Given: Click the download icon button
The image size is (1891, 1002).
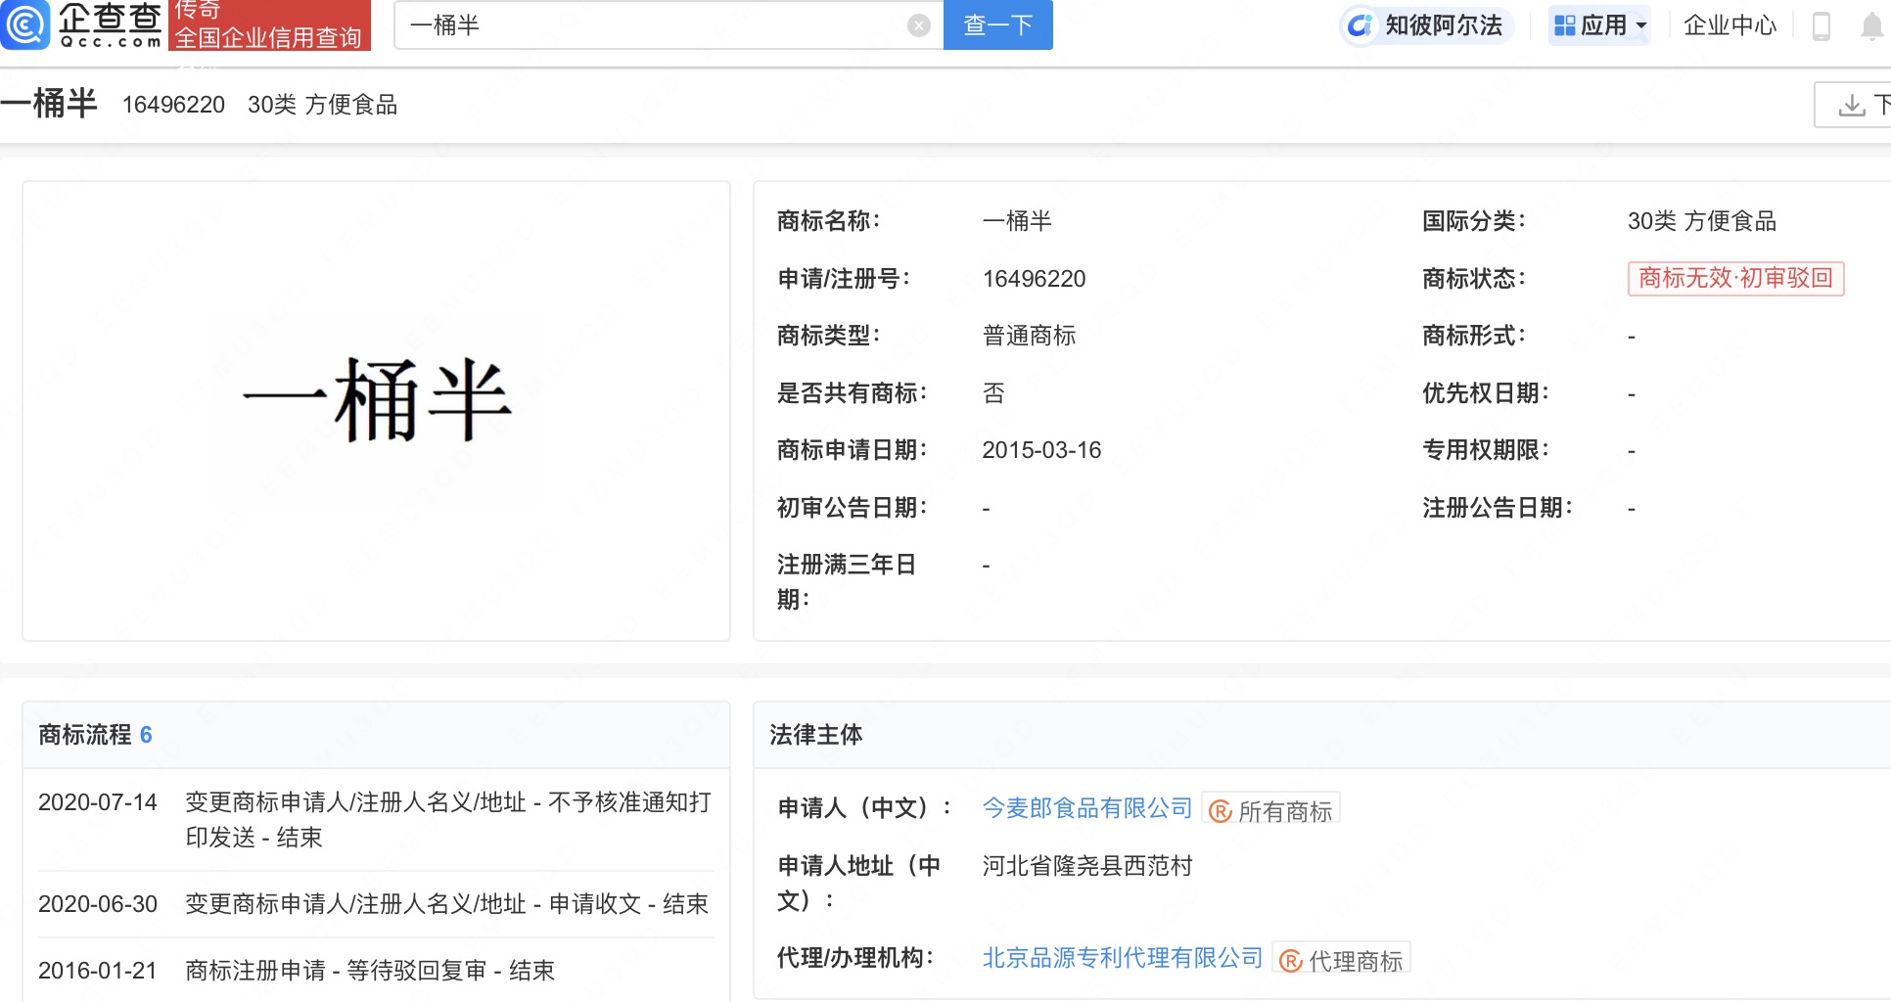Looking at the screenshot, I should tap(1852, 105).
